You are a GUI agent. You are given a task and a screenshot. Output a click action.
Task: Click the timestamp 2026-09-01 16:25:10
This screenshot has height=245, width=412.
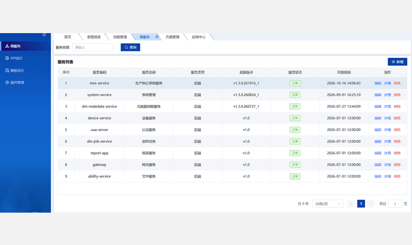pos(344,95)
